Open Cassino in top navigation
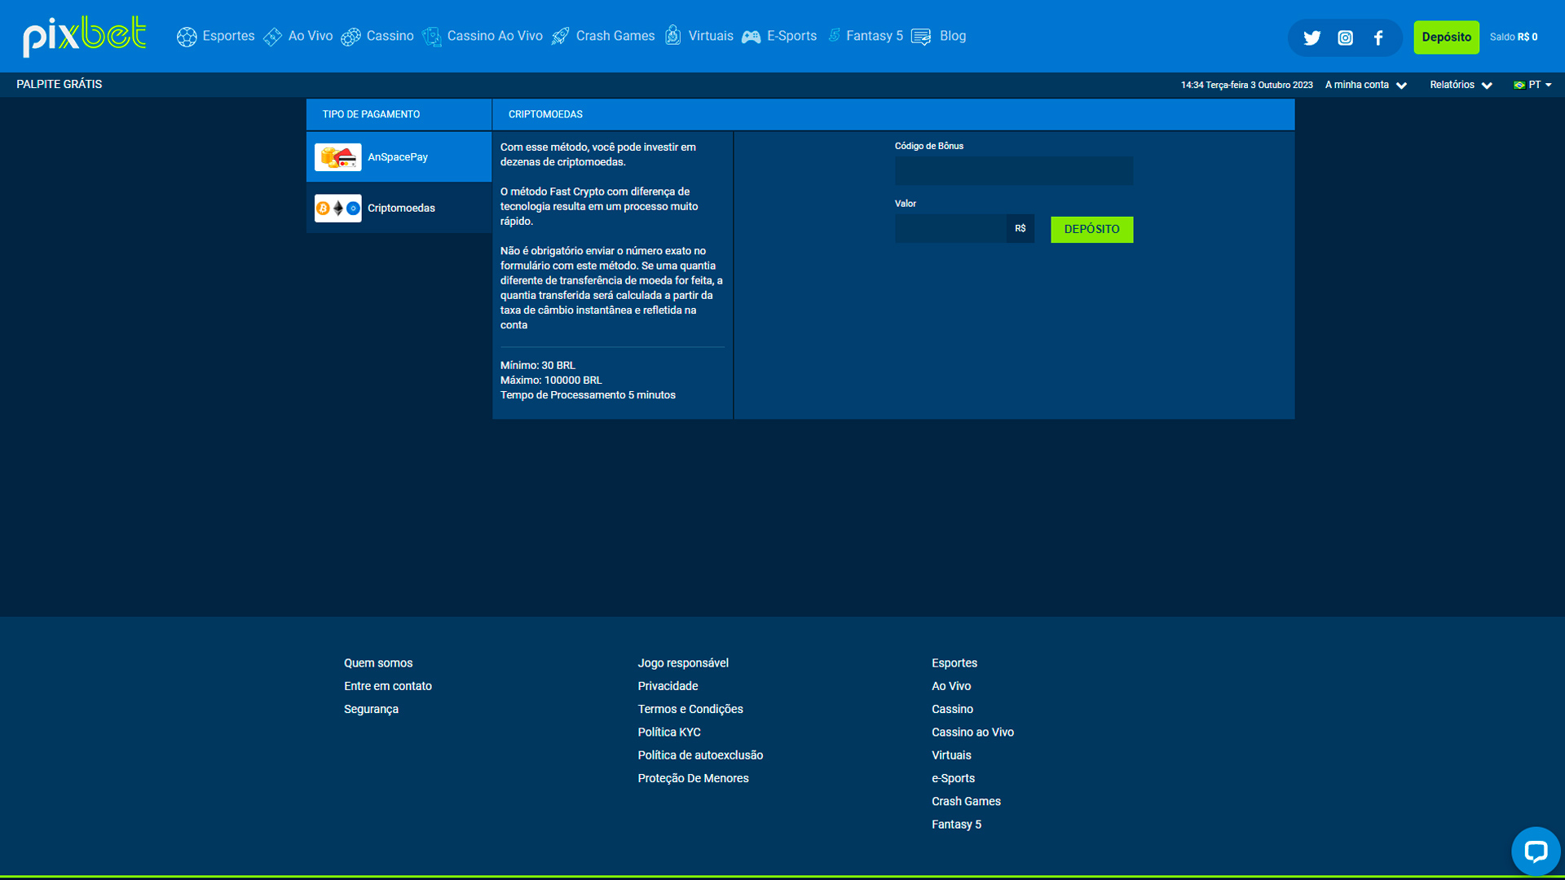1565x880 pixels. [x=390, y=36]
